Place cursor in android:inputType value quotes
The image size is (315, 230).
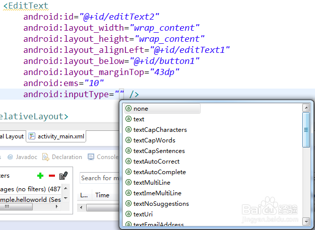tap(119, 94)
